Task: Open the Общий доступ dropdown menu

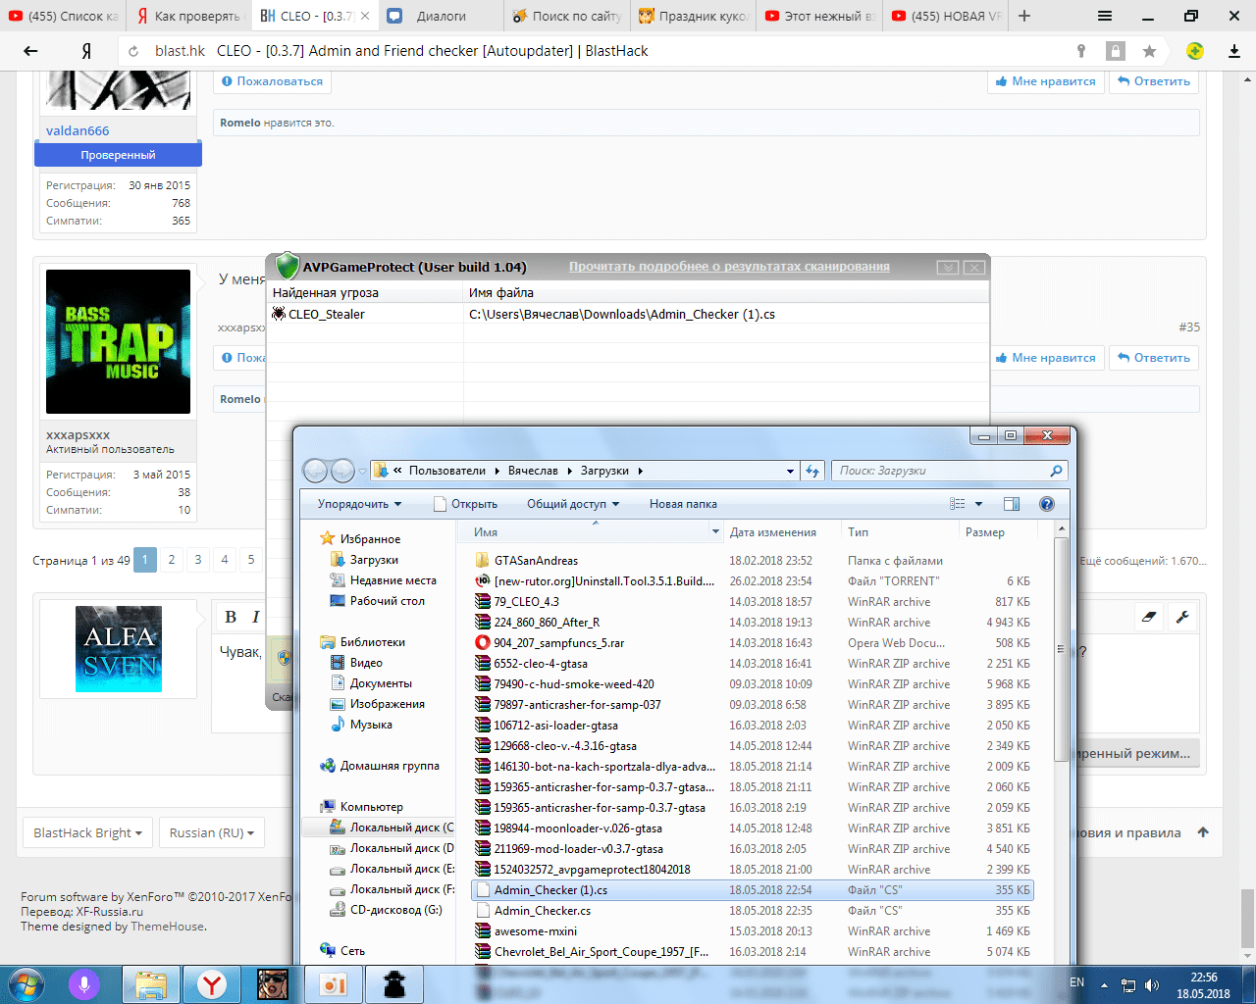Action: (x=573, y=504)
